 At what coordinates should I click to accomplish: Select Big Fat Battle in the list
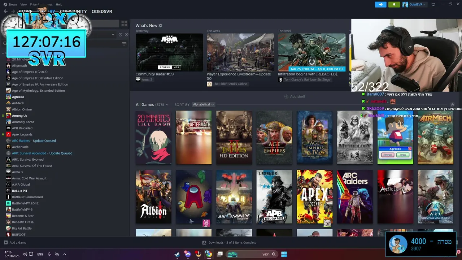pos(22,228)
